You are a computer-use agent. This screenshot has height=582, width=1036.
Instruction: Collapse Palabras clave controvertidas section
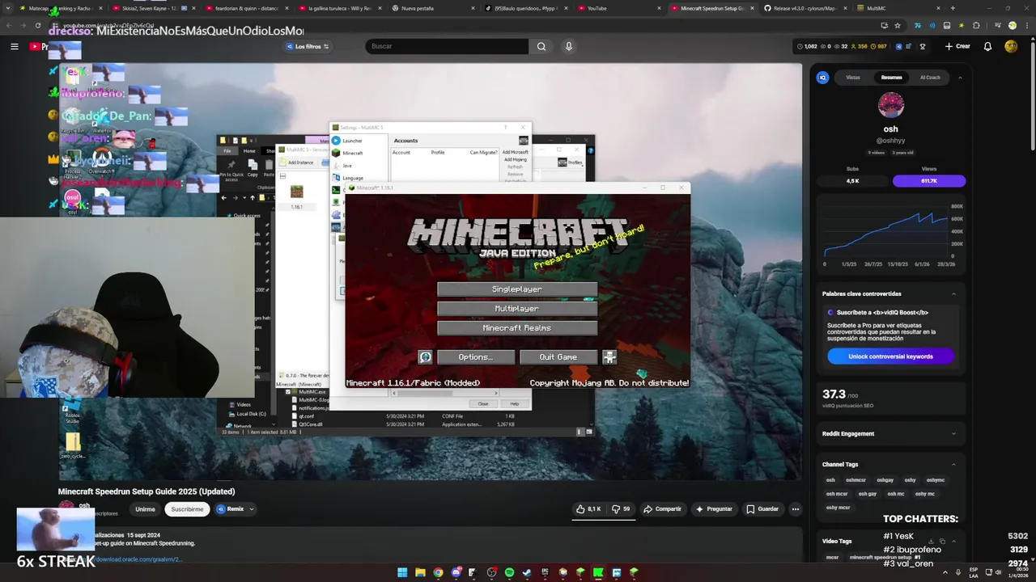pos(953,293)
